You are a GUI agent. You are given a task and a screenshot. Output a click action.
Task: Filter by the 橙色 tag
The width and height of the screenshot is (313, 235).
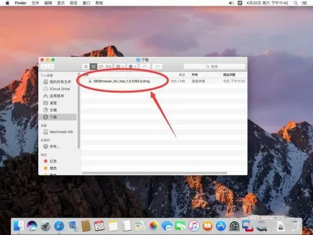point(58,168)
